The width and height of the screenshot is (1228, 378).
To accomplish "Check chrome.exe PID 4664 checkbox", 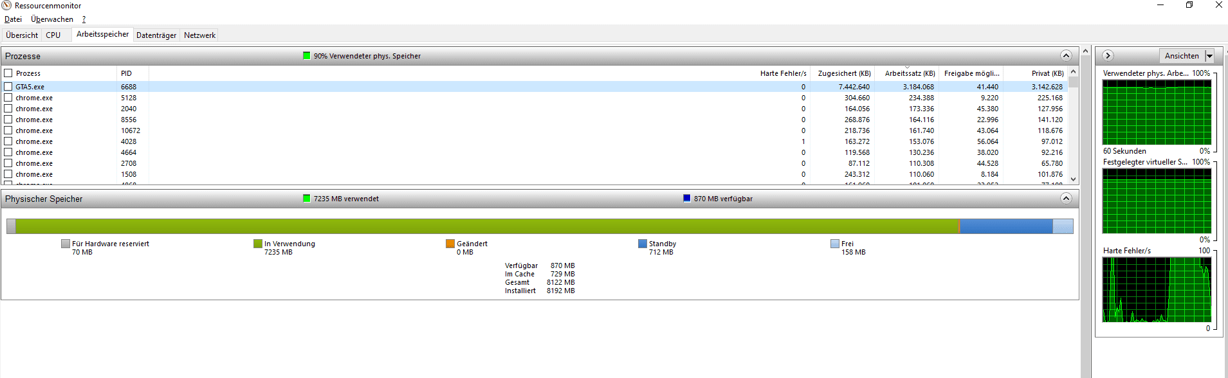I will (x=8, y=152).
